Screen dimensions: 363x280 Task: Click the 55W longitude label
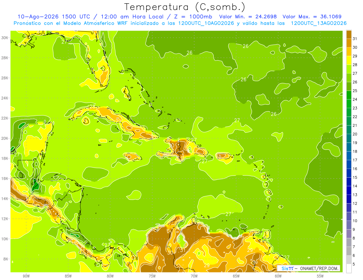tap(320, 276)
